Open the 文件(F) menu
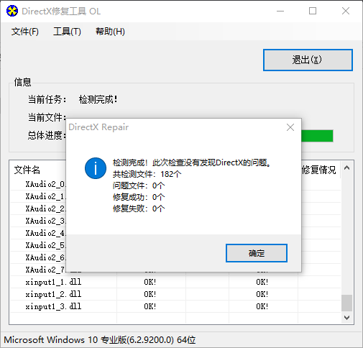363x348 pixels. 25,32
